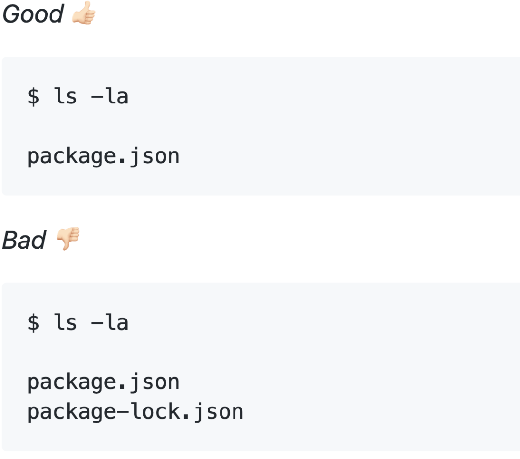The image size is (520, 459).
Task: Click package.json in the Good code block
Action: (104, 156)
